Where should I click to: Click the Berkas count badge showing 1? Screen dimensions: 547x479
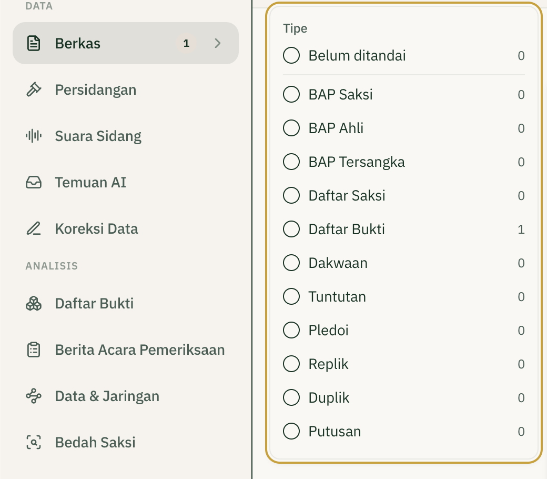tap(186, 43)
